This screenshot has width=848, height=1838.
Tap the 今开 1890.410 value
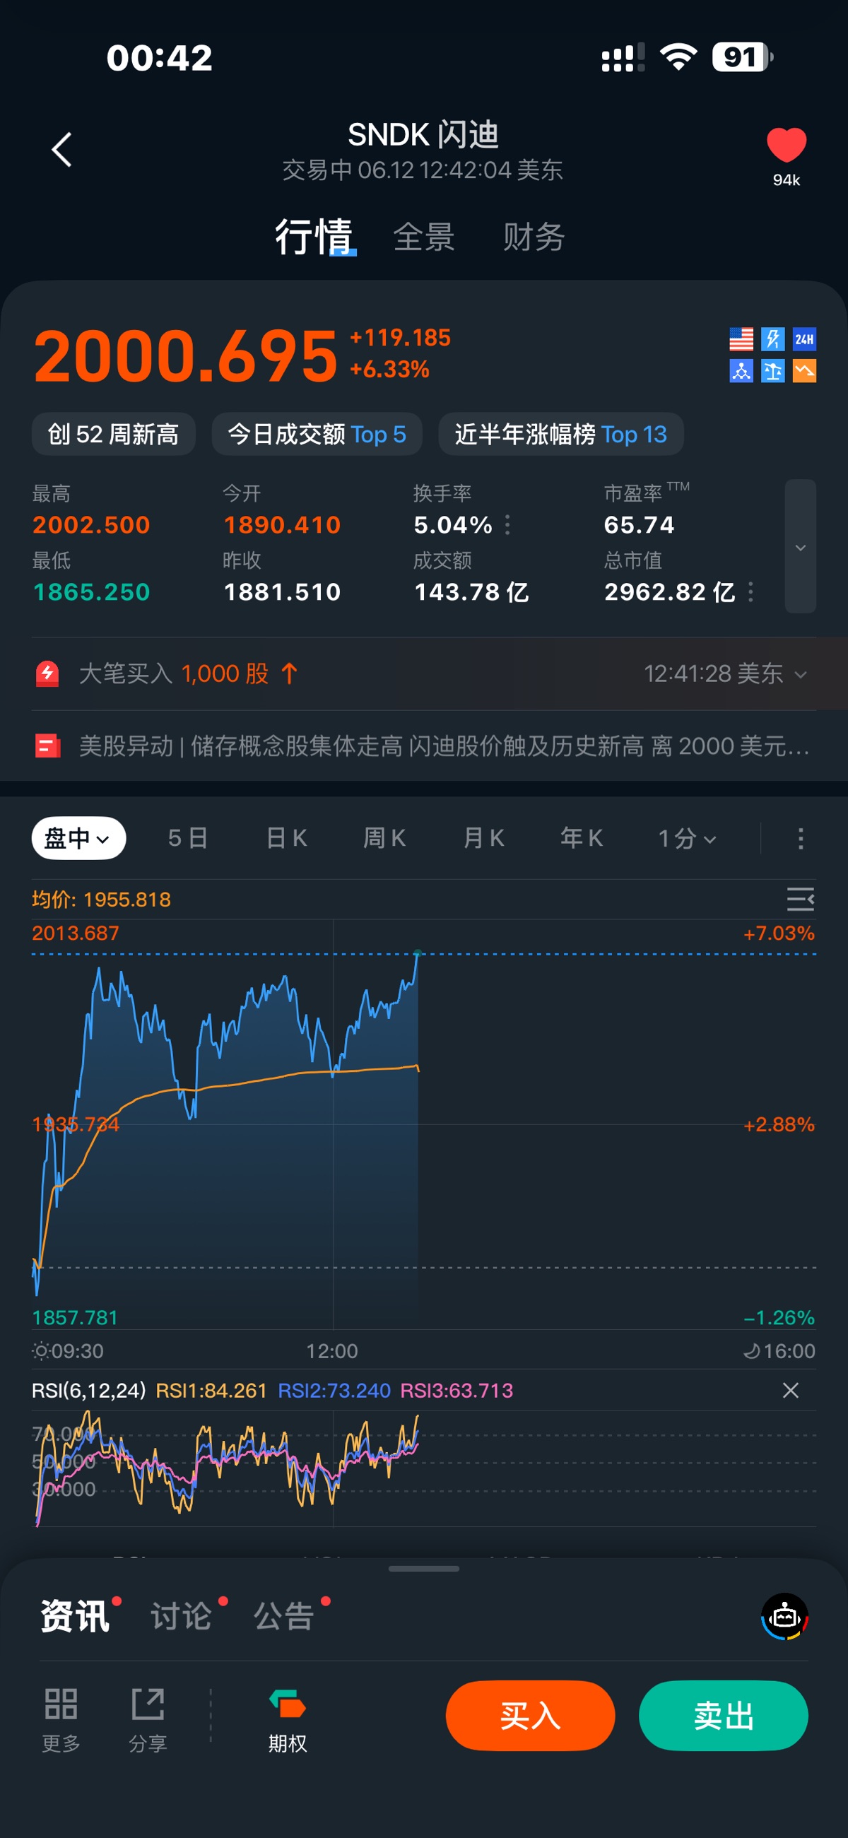point(282,525)
